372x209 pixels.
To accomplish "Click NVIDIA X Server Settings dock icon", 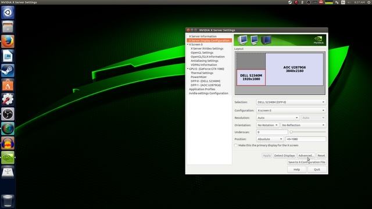I will (x=8, y=157).
